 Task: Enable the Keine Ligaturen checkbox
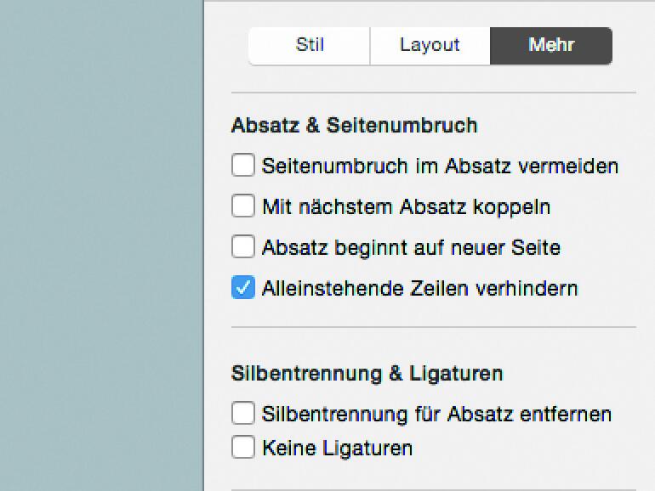pos(243,448)
